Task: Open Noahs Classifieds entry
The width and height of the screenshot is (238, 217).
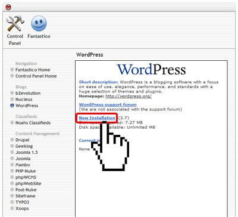Action: (33, 123)
